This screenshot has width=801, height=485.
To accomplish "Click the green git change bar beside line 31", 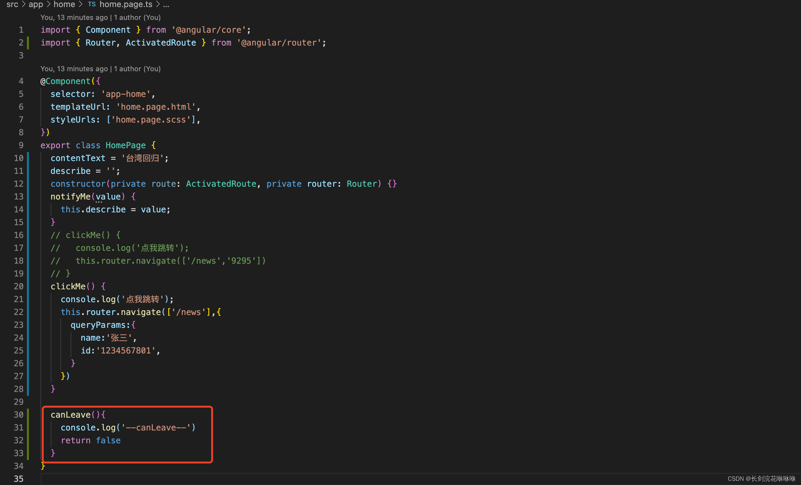I will tap(28, 428).
